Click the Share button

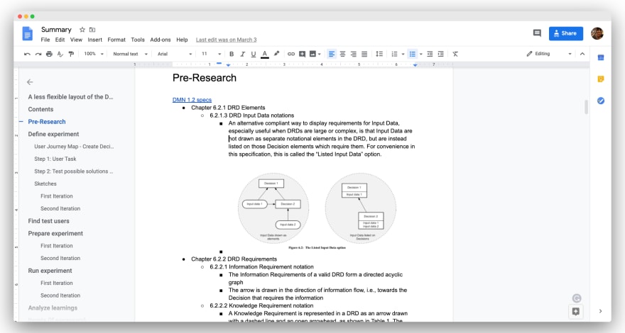pyautogui.click(x=565, y=33)
